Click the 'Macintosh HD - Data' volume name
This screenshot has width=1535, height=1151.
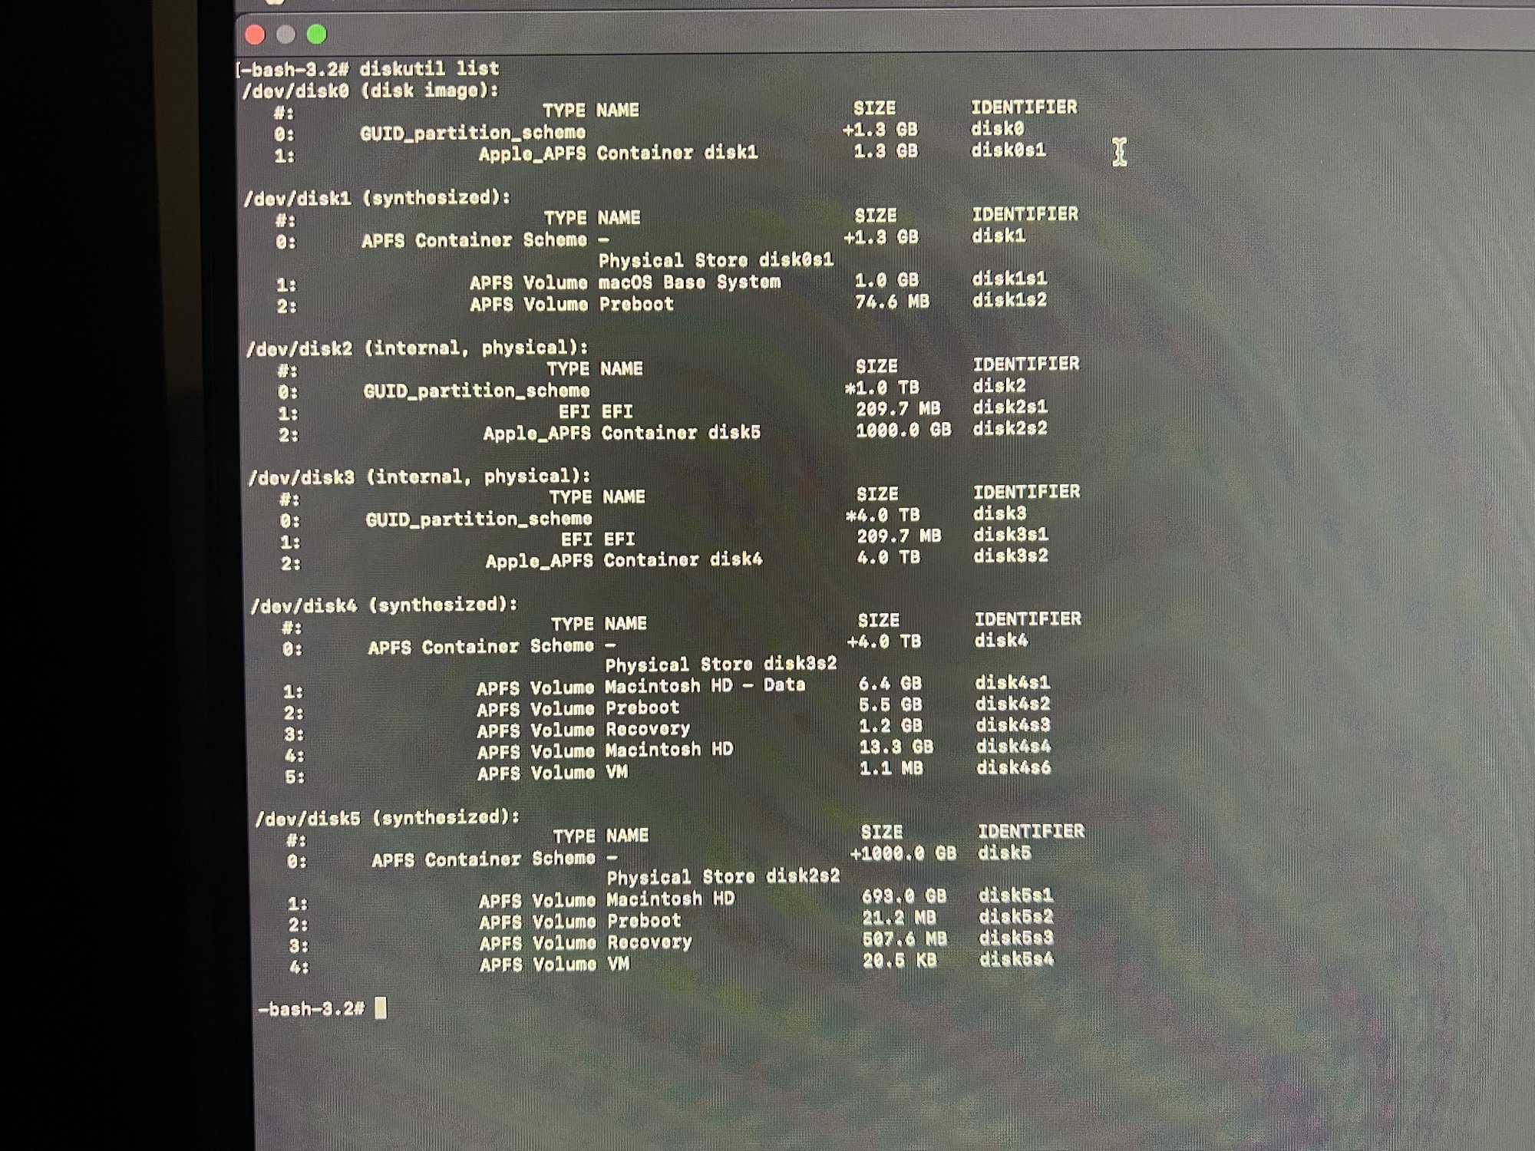pos(705,685)
